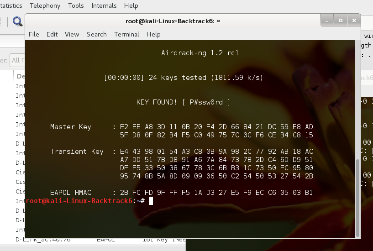Click the terminal block cursor
Image resolution: width=373 pixels, height=251 pixels.
[x=151, y=201]
